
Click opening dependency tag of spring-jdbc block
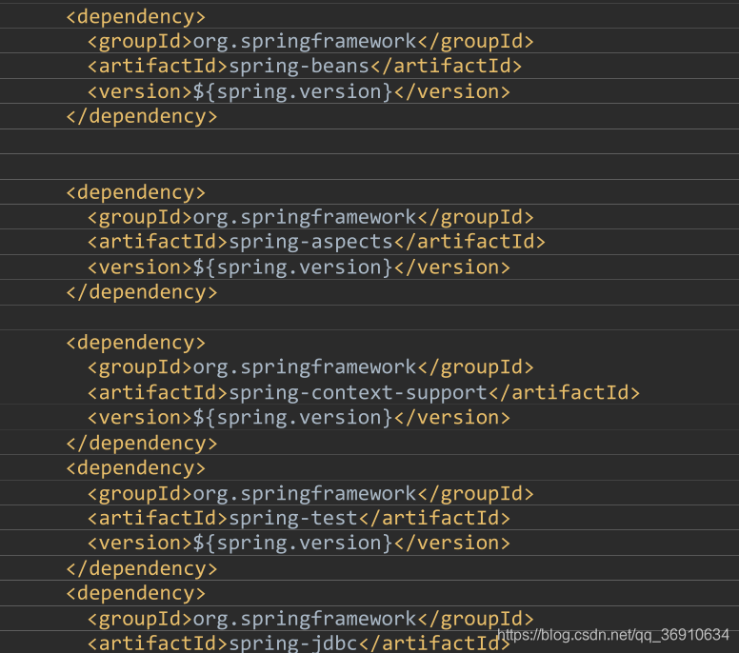(x=136, y=593)
